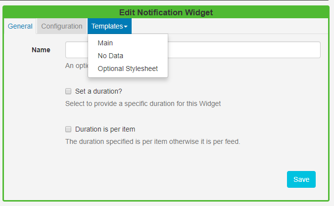Choose the No Data template option
The height and width of the screenshot is (206, 334).
110,56
